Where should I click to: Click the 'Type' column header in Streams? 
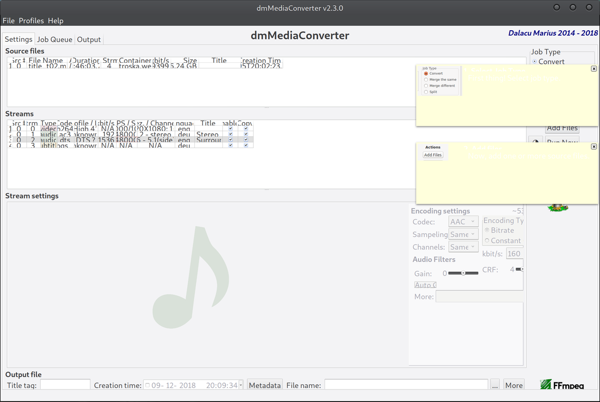48,123
